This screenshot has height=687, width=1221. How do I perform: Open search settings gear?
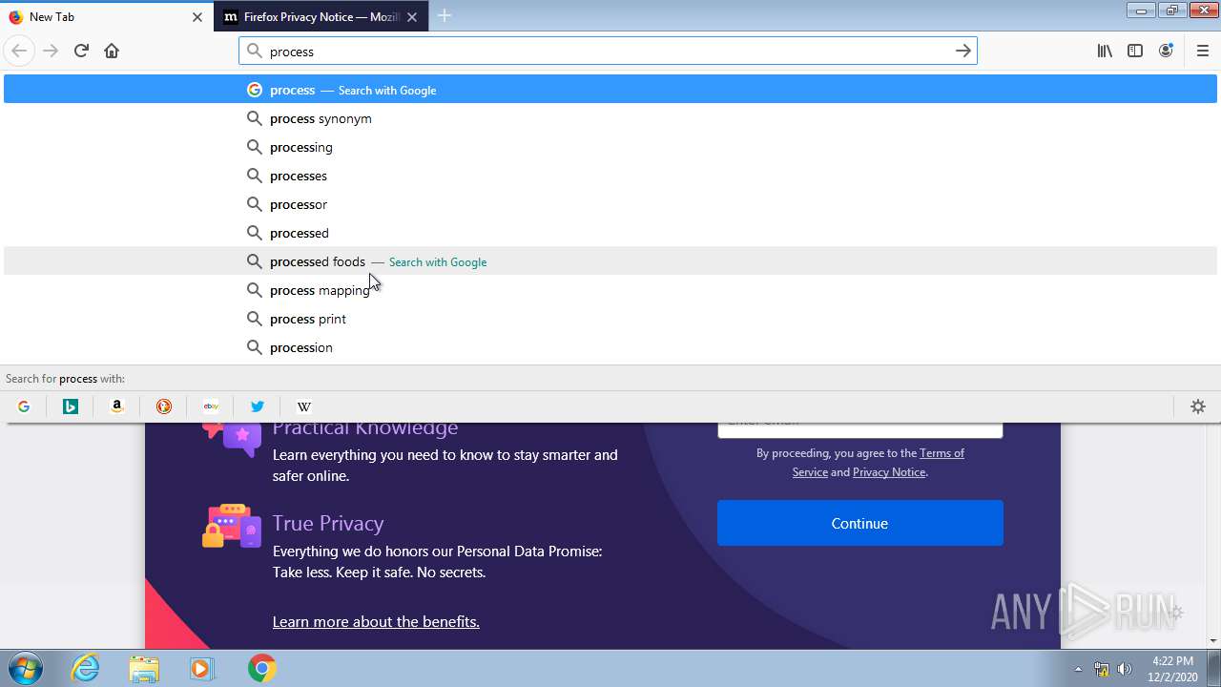coord(1198,406)
